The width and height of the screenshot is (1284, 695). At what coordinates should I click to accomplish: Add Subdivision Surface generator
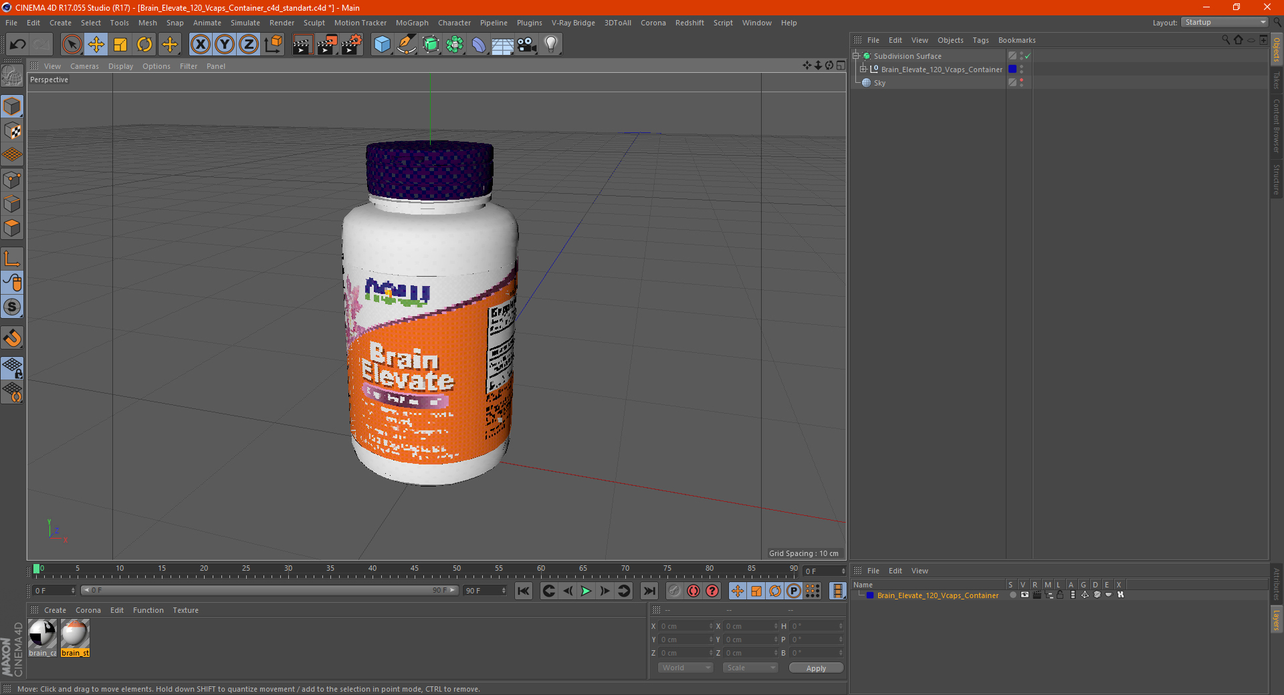click(431, 45)
